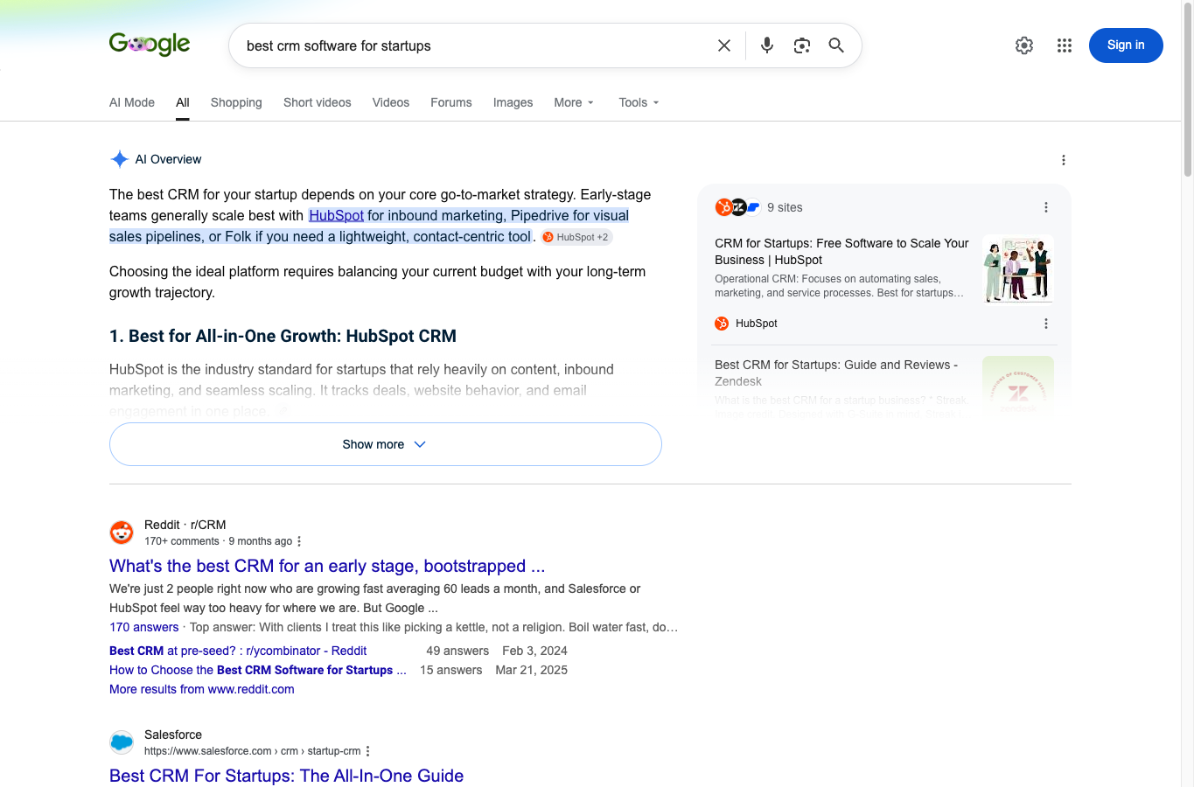
Task: Open the '170 answers' link
Action: tap(144, 627)
